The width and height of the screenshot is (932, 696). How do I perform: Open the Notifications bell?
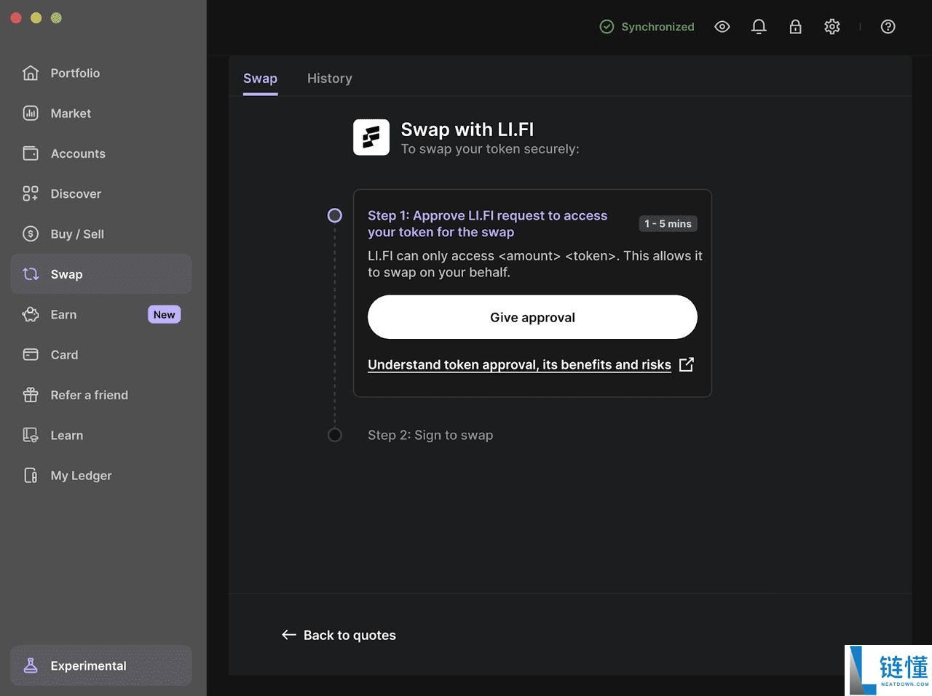click(759, 26)
